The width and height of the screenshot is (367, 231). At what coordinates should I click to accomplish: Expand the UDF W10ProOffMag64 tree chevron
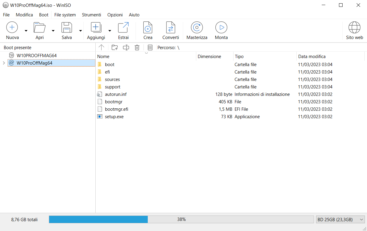click(x=4, y=63)
